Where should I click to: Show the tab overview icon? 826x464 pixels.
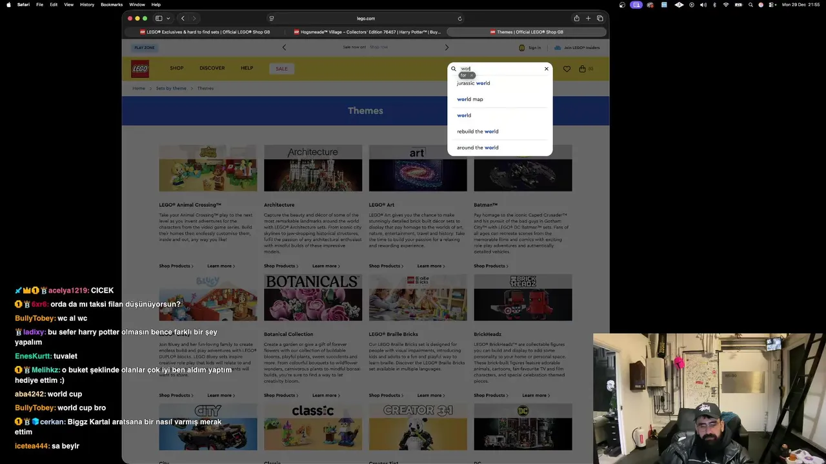coord(599,19)
